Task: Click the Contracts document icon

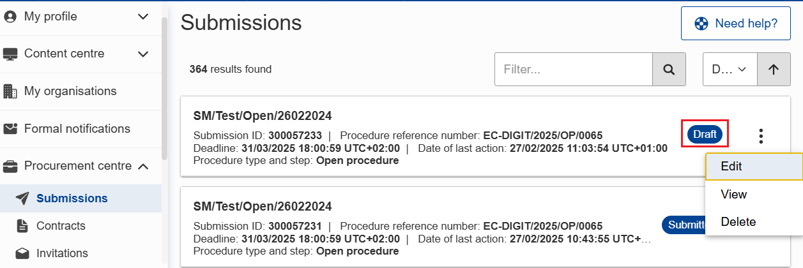Action: 22,226
